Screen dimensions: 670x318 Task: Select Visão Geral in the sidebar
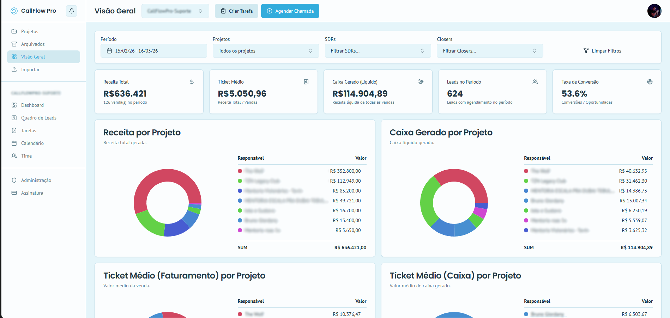pos(43,57)
